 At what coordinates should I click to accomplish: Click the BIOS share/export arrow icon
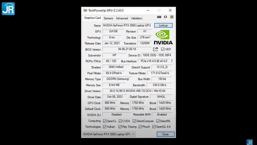155,49
